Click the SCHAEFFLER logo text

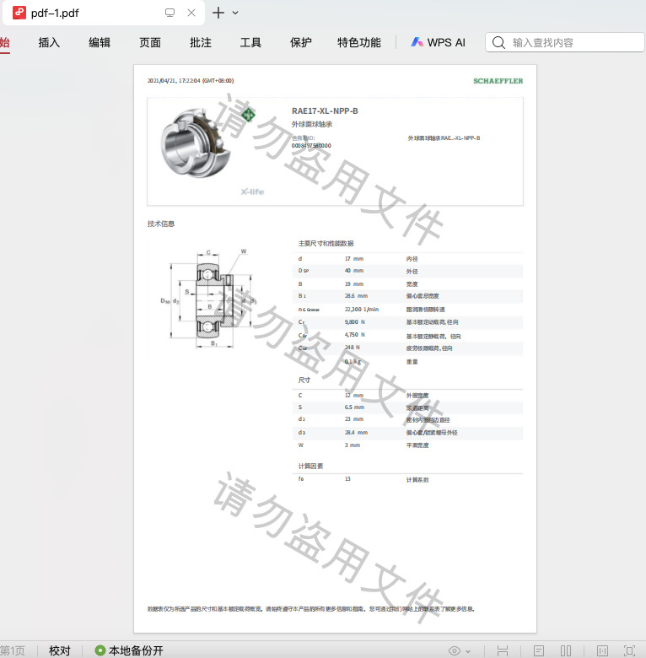pyautogui.click(x=498, y=81)
